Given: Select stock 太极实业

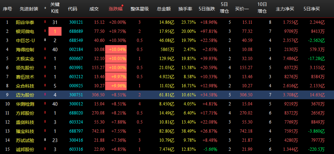Looking at the screenshot, I should 25,59.
